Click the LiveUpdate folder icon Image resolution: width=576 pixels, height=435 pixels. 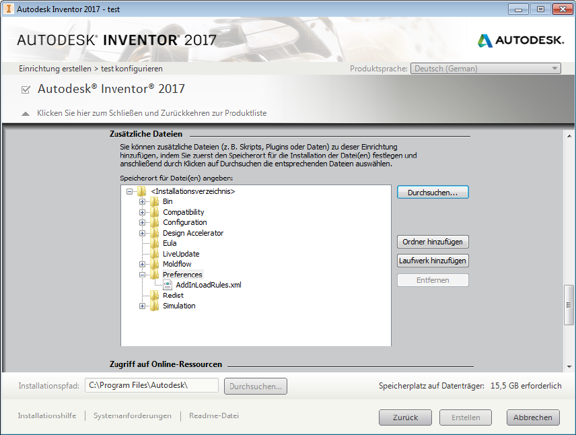click(154, 254)
